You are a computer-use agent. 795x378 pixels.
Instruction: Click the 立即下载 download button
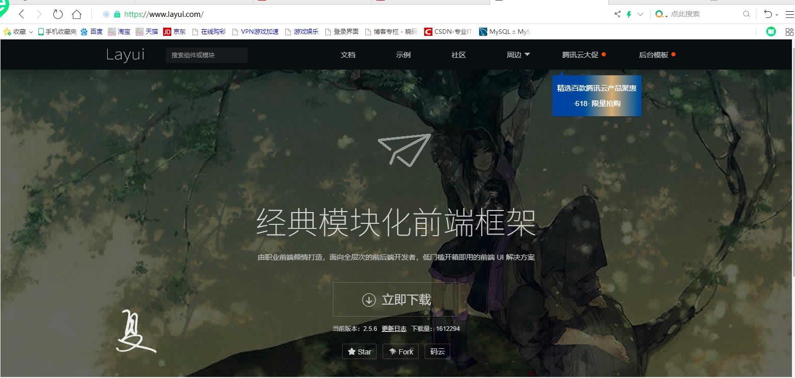click(396, 299)
